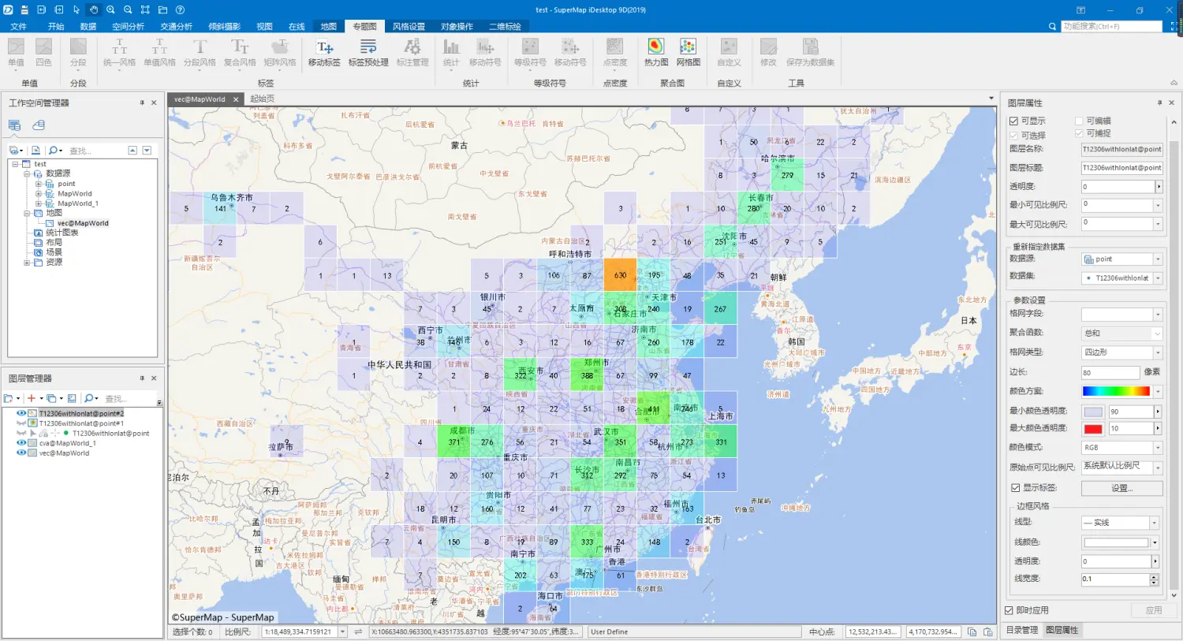This screenshot has height=641, width=1183.
Task: Click the 最大颜色透明度 red color swatch
Action: coord(1093,429)
